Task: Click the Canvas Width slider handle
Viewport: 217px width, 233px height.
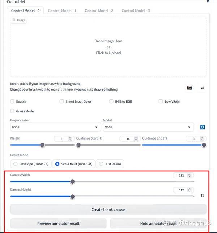Action: coord(72,182)
